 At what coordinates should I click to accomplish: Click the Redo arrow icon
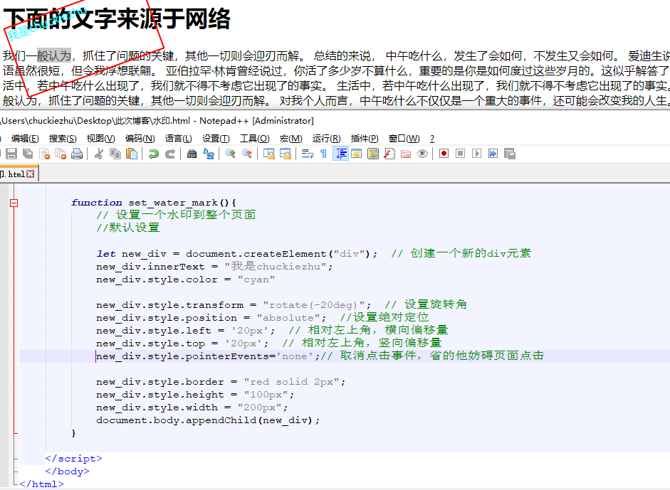(170, 154)
